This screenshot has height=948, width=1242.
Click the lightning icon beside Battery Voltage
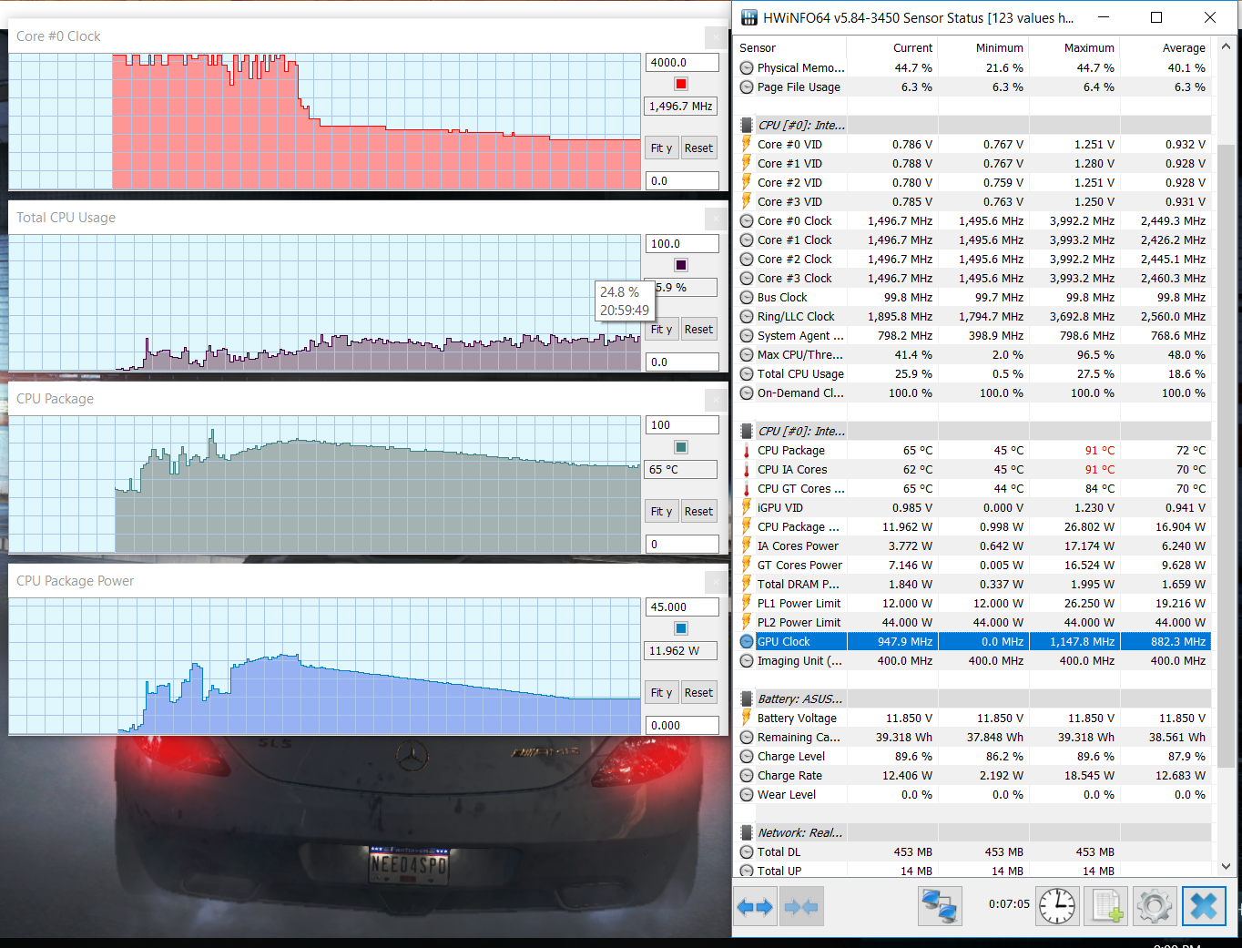pyautogui.click(x=747, y=719)
